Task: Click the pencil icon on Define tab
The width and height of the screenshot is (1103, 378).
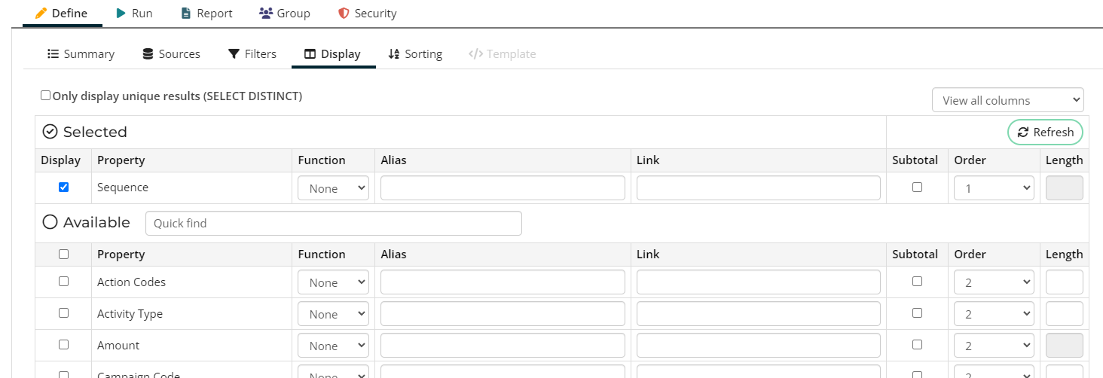Action: click(x=41, y=14)
